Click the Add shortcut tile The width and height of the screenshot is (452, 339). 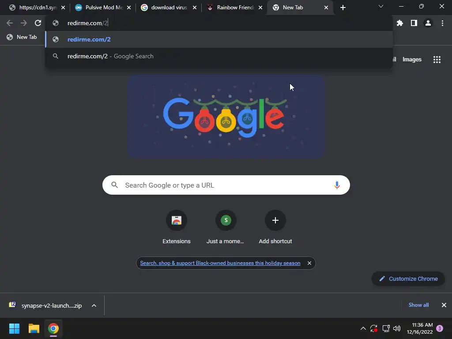pyautogui.click(x=275, y=227)
